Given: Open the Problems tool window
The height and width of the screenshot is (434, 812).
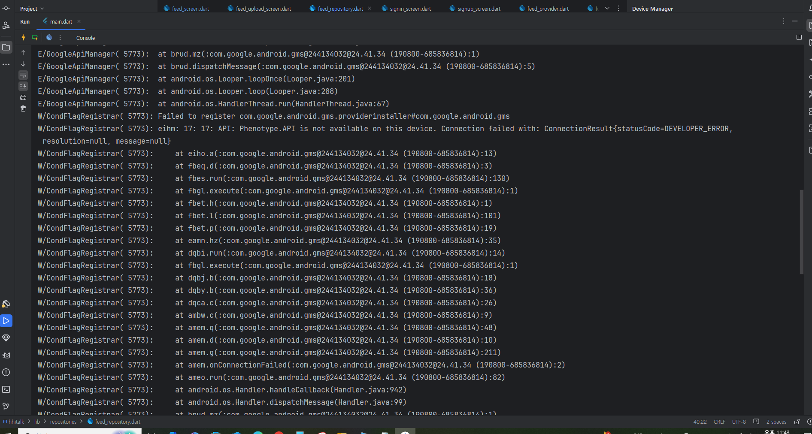Looking at the screenshot, I should pyautogui.click(x=6, y=372).
